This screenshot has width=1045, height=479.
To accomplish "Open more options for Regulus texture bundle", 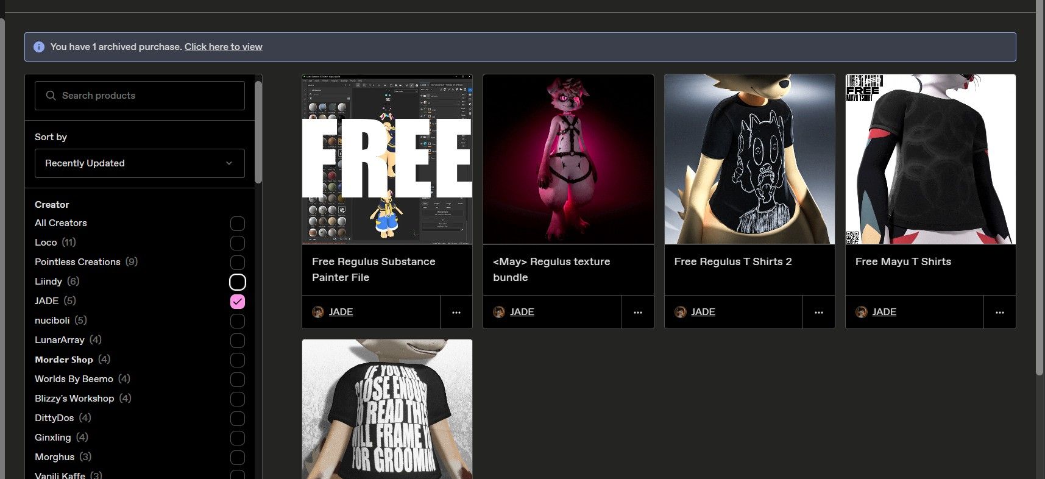I will (638, 312).
